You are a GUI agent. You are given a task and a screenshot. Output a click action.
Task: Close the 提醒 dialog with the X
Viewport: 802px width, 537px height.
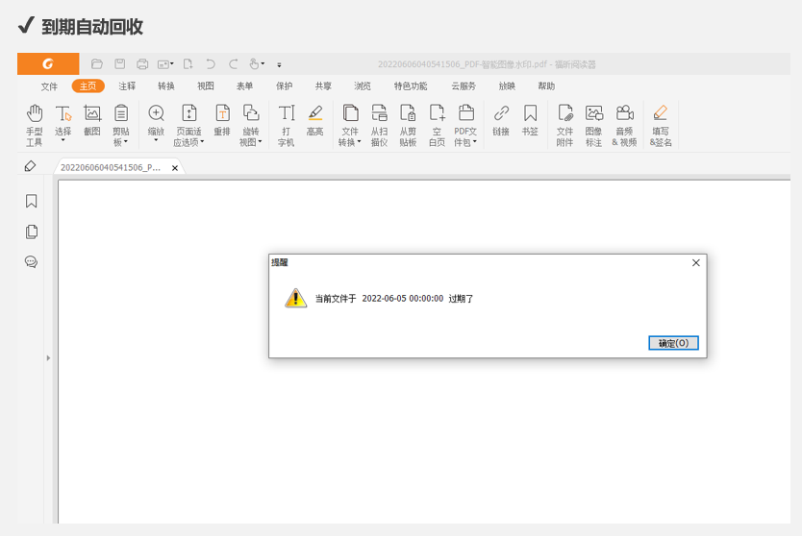tap(695, 262)
